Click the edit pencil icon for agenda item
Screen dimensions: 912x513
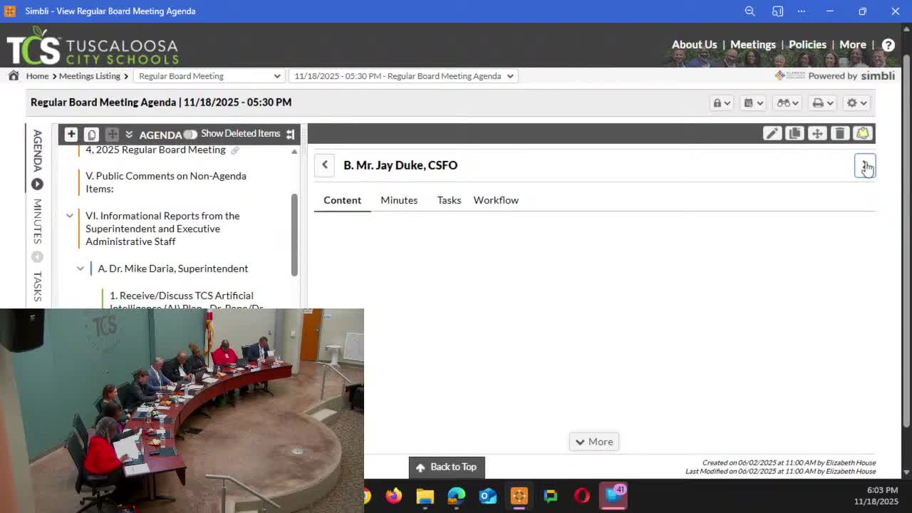(x=772, y=134)
